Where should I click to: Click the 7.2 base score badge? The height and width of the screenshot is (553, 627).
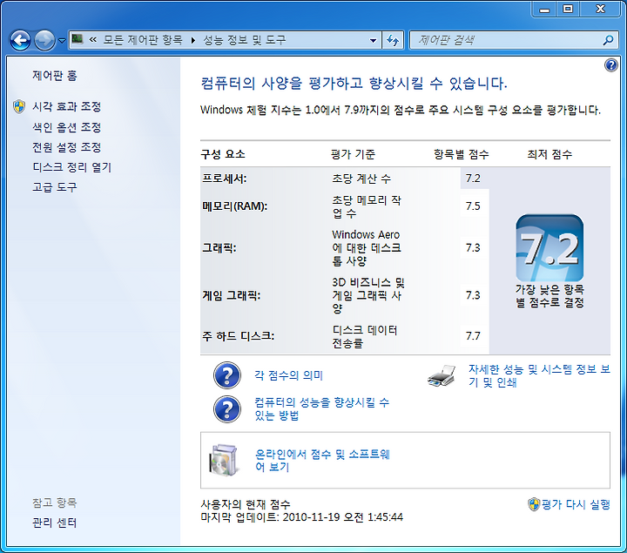549,248
